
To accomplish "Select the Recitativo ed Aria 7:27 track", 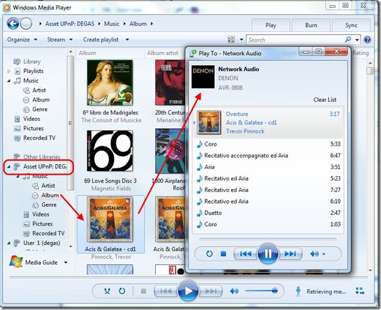I will (268, 190).
